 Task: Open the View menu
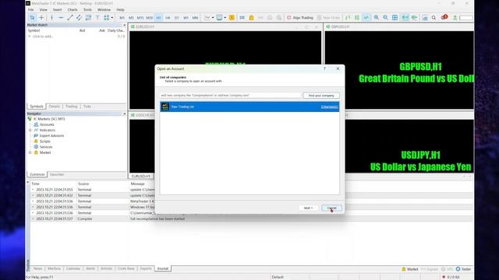[44, 10]
